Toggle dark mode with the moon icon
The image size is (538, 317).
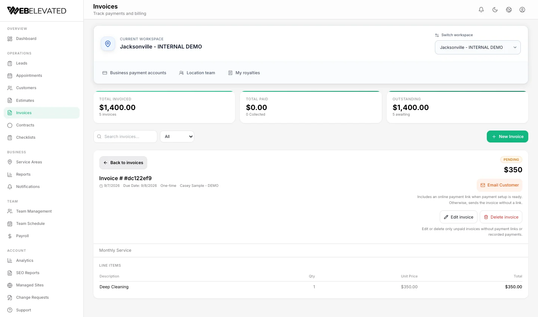(x=495, y=10)
